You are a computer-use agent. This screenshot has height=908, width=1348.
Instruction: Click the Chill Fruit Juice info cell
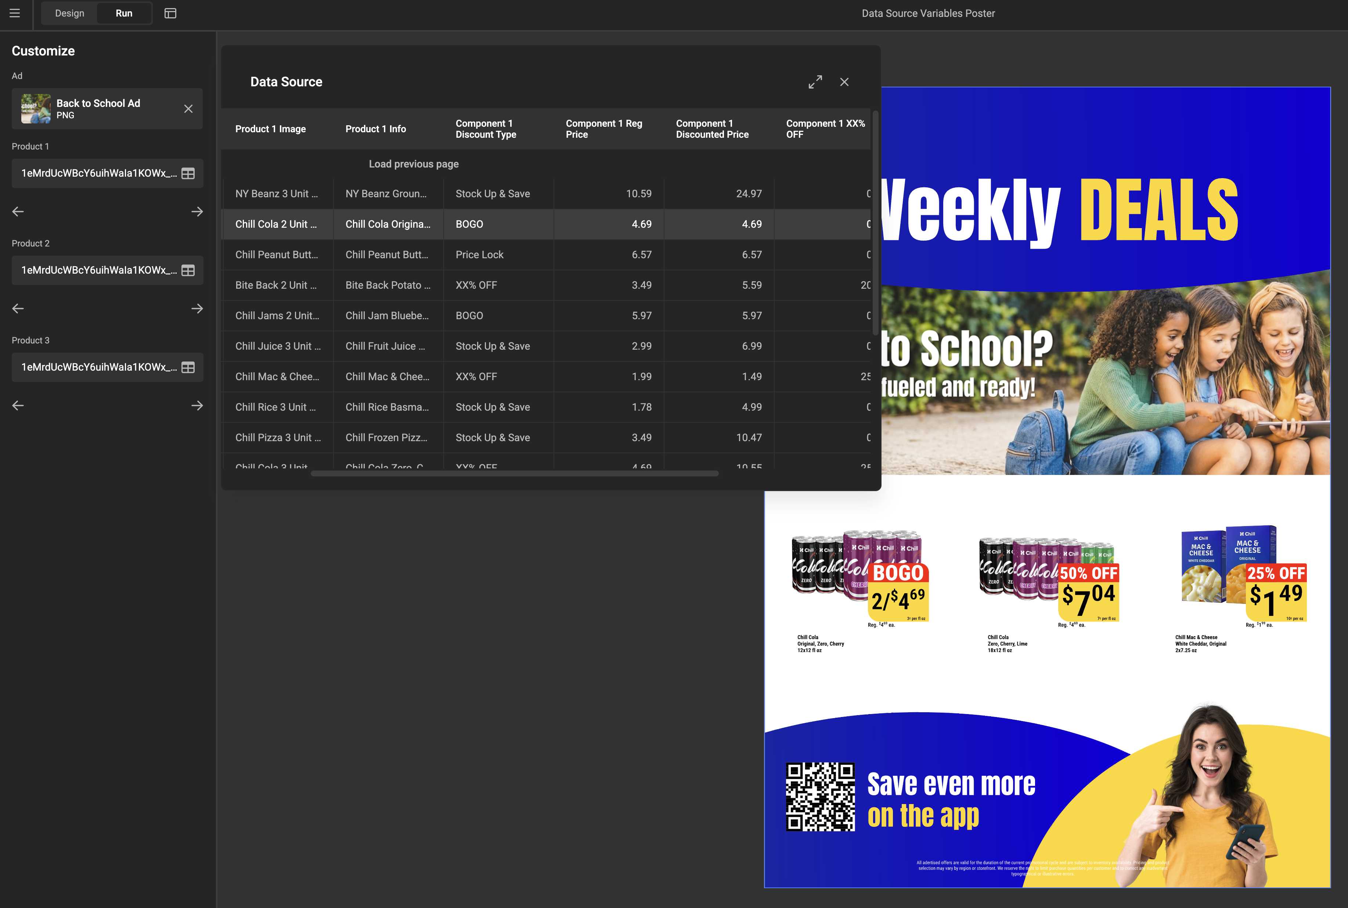click(x=388, y=346)
